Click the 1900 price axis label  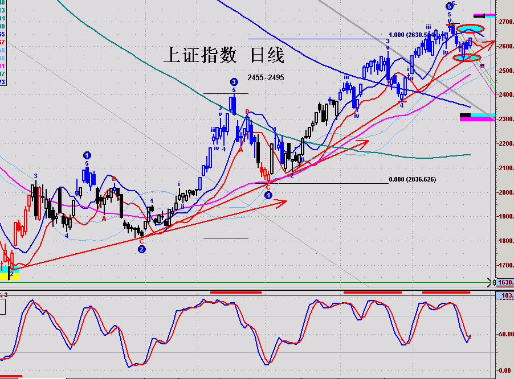[506, 217]
